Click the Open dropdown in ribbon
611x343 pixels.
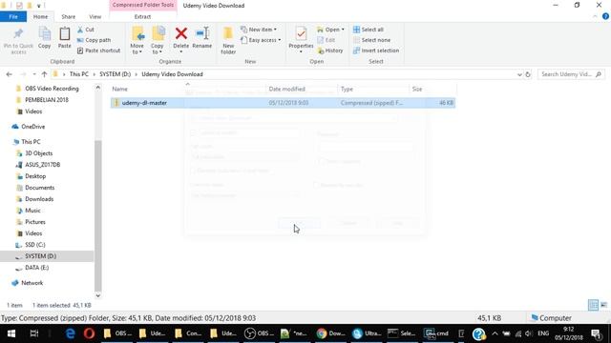[x=330, y=30]
